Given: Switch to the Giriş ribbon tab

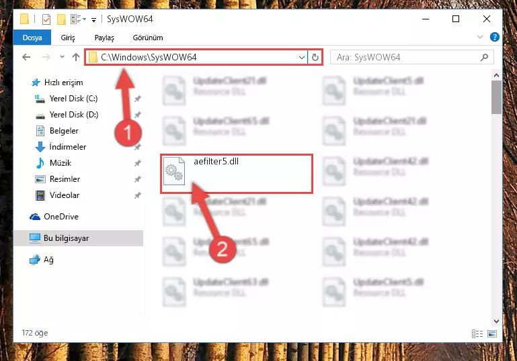Looking at the screenshot, I should click(68, 38).
